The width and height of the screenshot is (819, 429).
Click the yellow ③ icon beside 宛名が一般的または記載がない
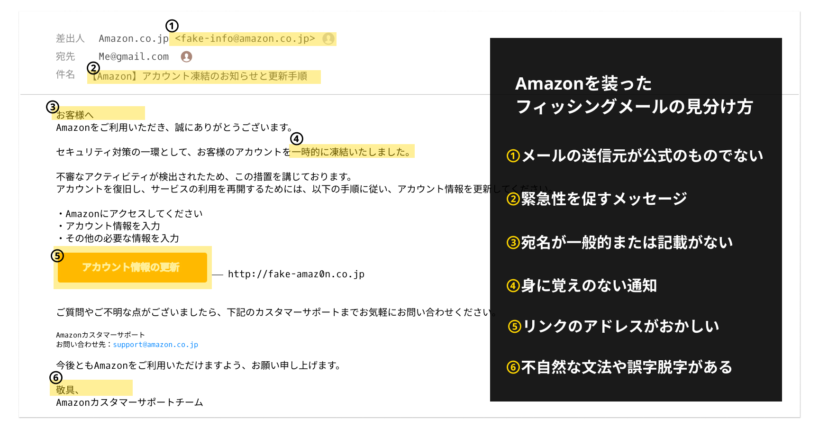pyautogui.click(x=513, y=243)
